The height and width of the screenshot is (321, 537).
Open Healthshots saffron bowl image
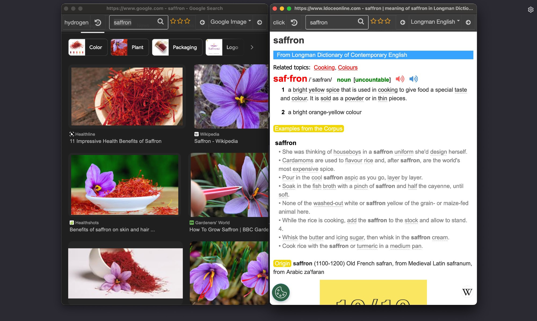[125, 185]
